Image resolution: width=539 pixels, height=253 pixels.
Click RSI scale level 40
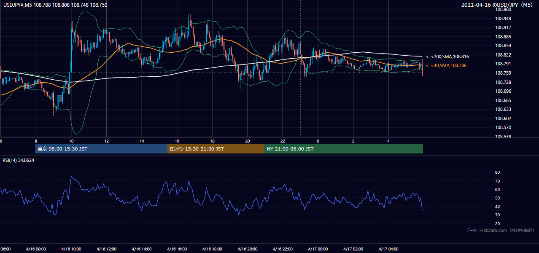(x=497, y=206)
